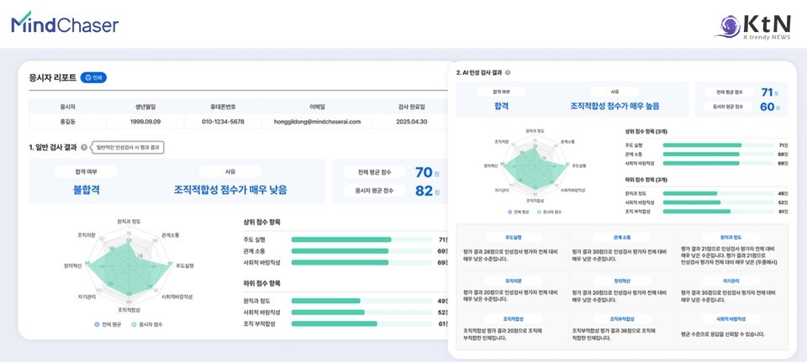Click the 조직적합성 pill in description grid
The width and height of the screenshot is (807, 362).
click(x=513, y=319)
